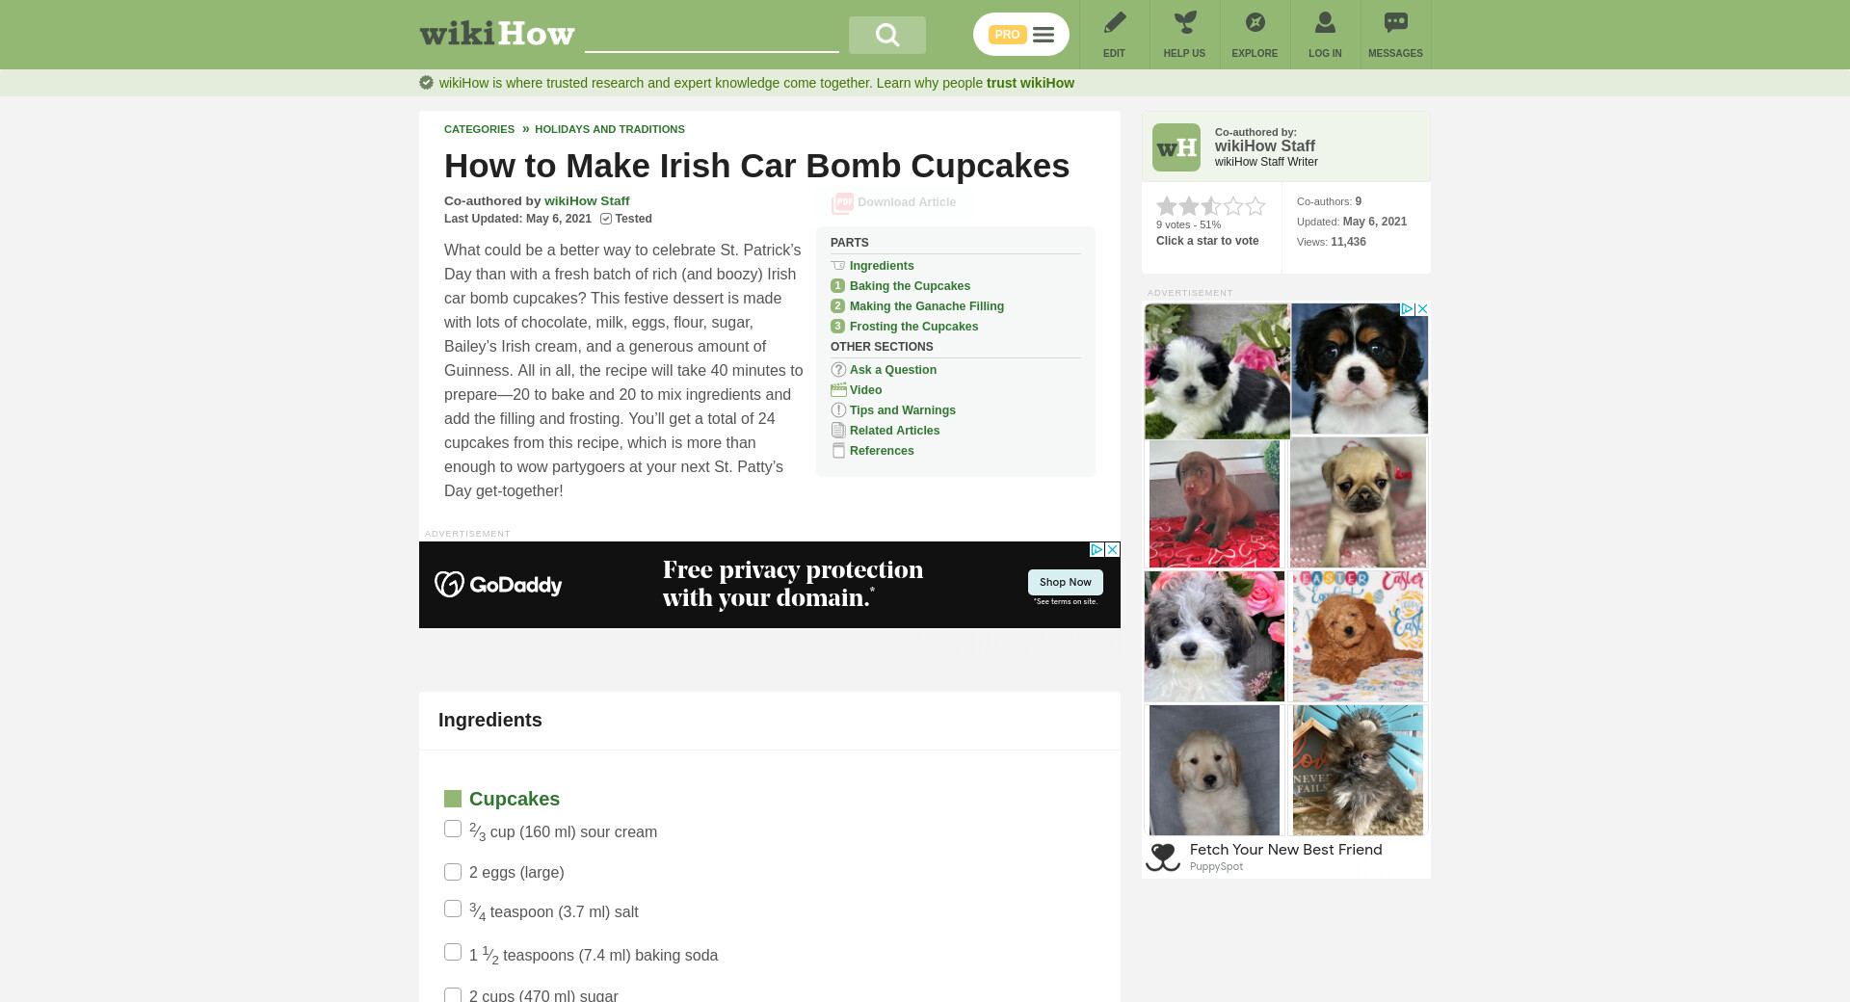The image size is (1850, 1002).
Task: Click the Log In person icon
Action: click(1325, 22)
